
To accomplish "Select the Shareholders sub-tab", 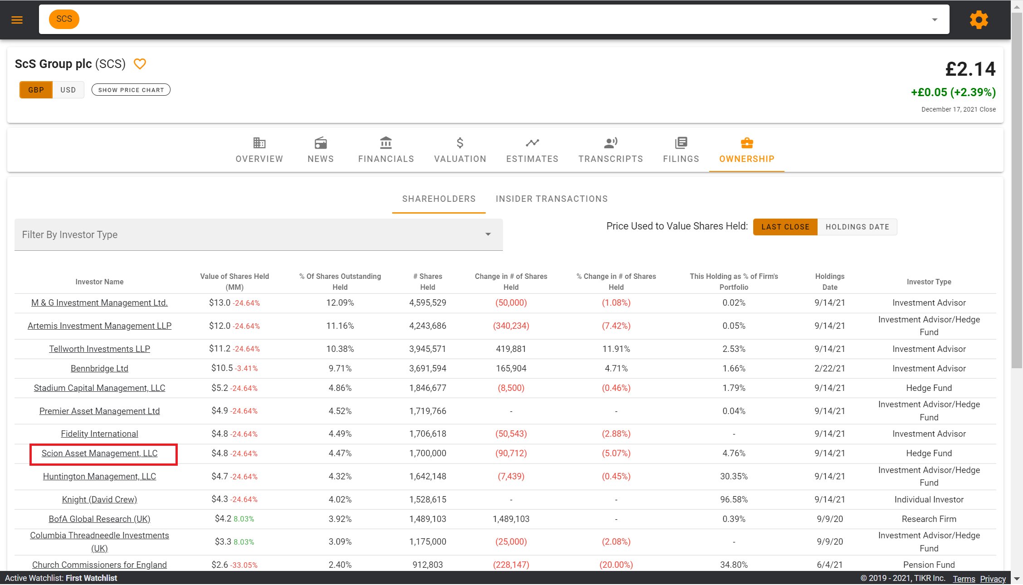I will point(439,199).
